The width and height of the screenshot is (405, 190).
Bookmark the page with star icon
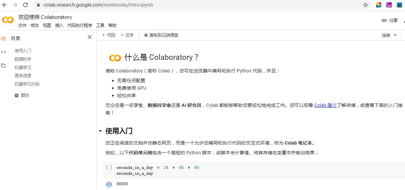click(x=366, y=5)
